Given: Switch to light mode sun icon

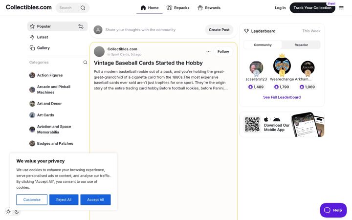Looking at the screenshot, I should coord(8,212).
